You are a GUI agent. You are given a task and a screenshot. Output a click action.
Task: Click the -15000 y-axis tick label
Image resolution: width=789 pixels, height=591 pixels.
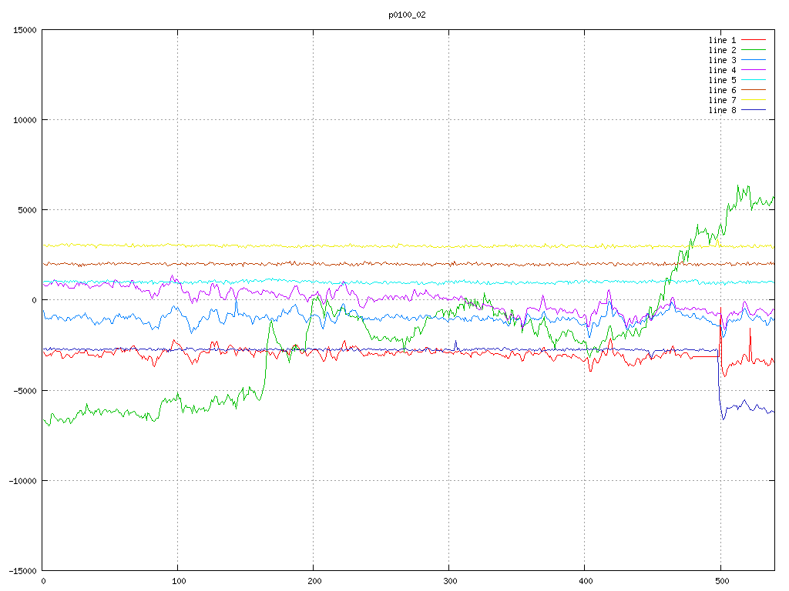22,571
